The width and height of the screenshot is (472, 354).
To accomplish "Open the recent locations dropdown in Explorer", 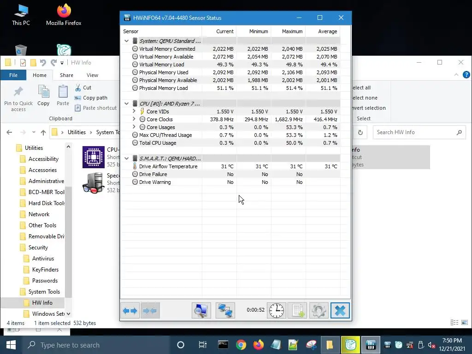I will pyautogui.click(x=34, y=132).
